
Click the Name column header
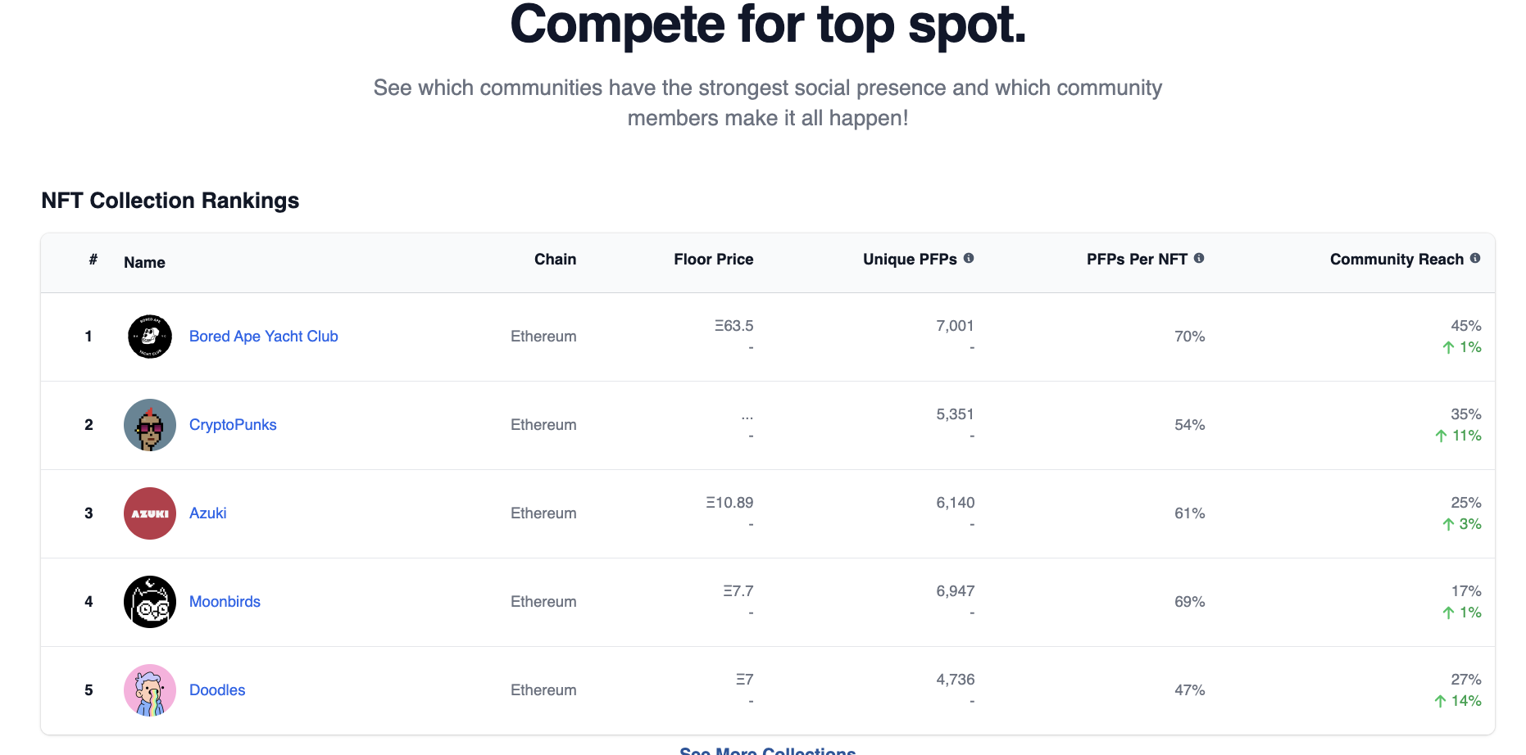click(x=144, y=263)
